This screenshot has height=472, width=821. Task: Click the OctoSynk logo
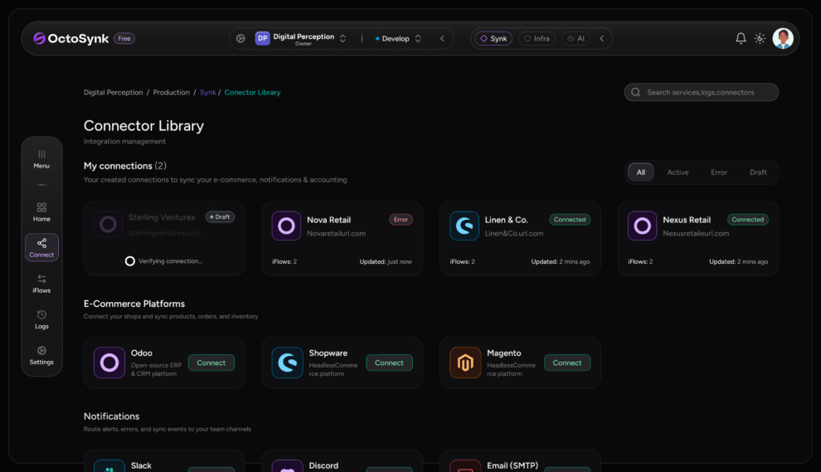(70, 38)
